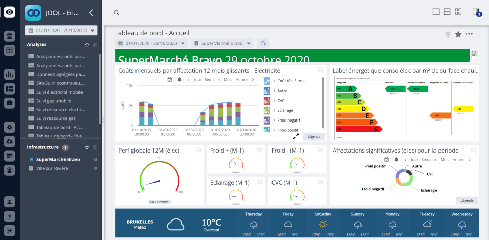Open settings gear in left rail

click(9, 127)
